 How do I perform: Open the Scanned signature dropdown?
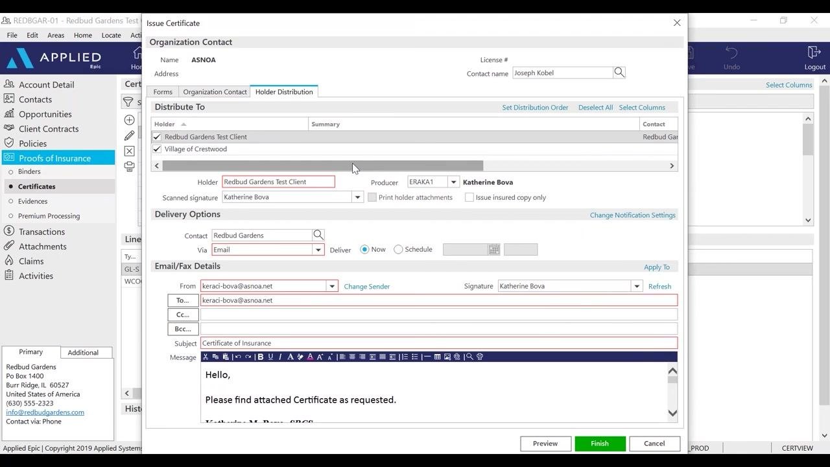357,197
